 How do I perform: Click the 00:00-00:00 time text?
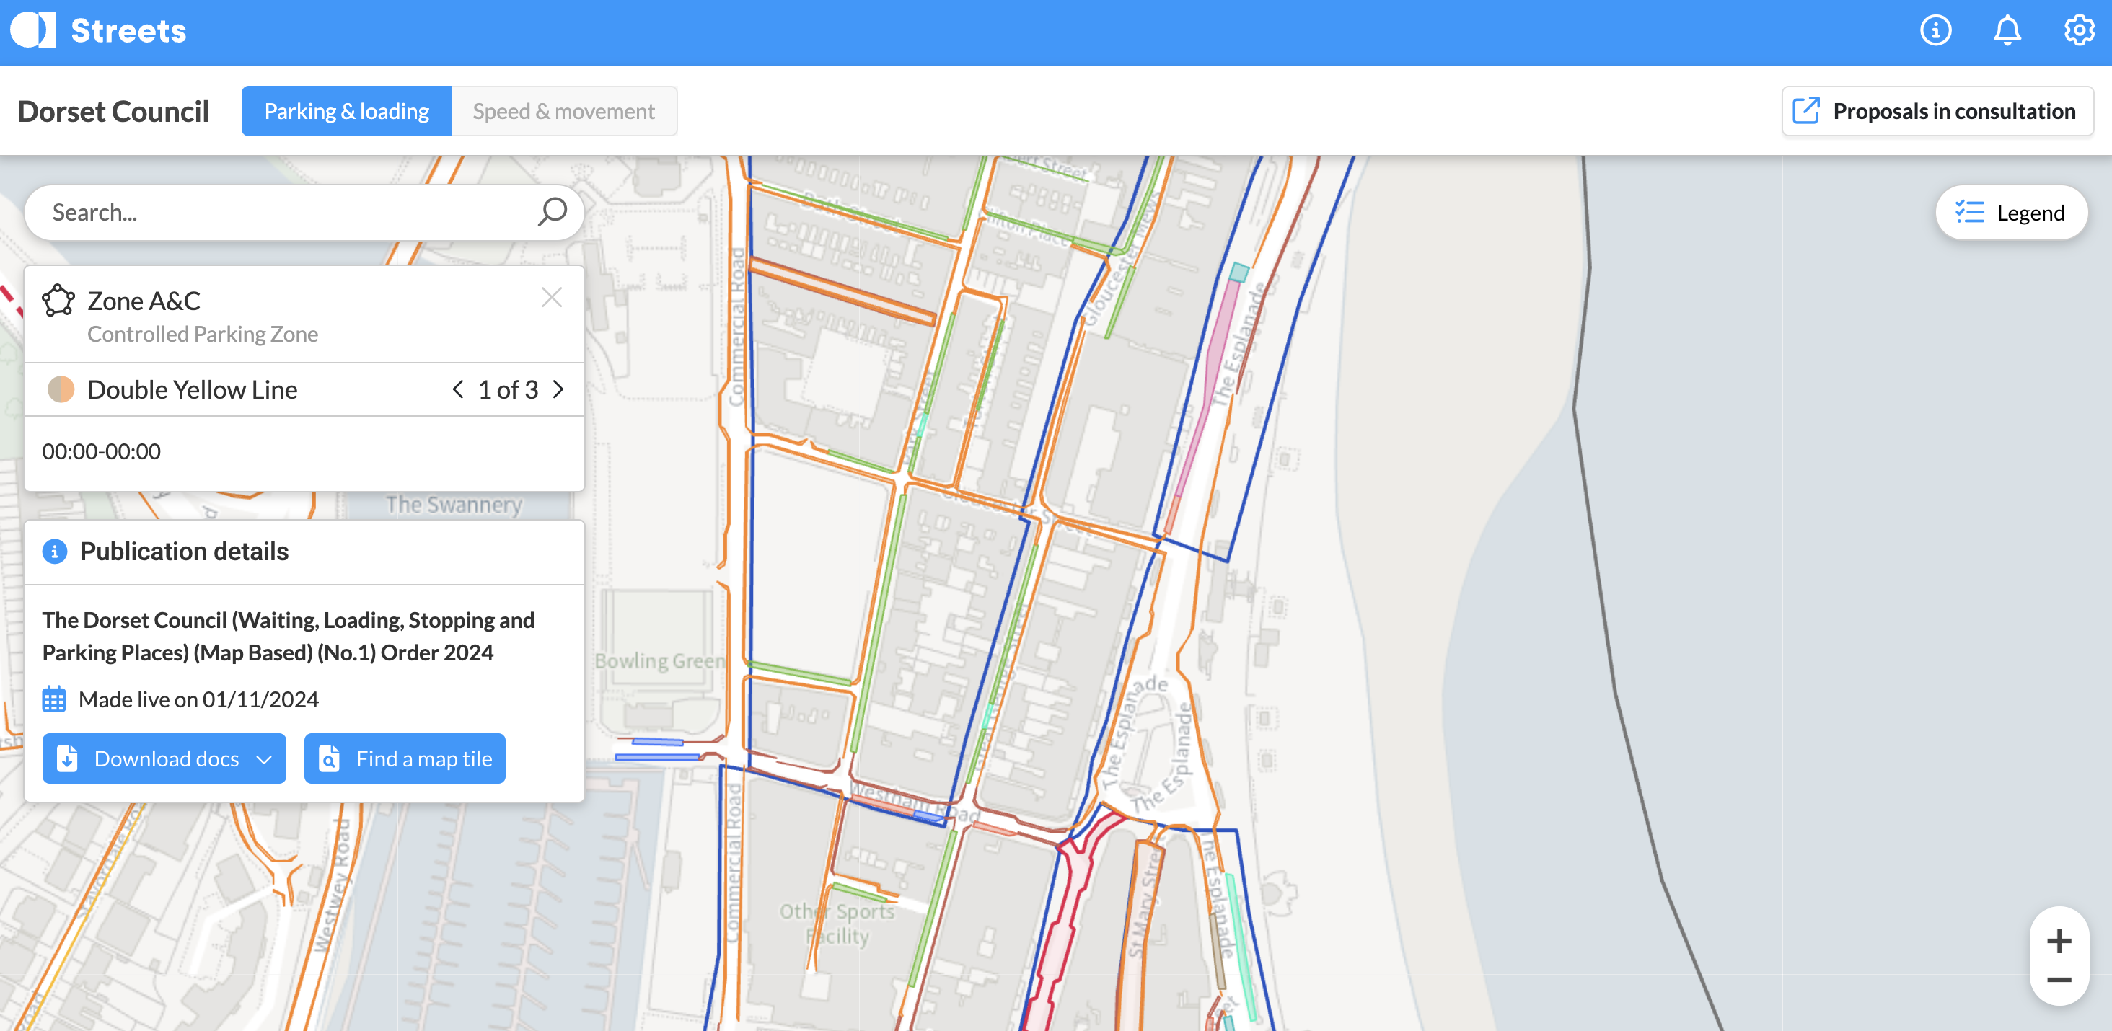[x=102, y=451]
